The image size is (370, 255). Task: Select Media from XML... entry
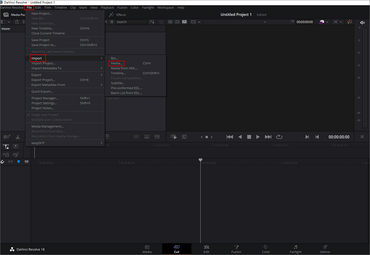(124, 68)
